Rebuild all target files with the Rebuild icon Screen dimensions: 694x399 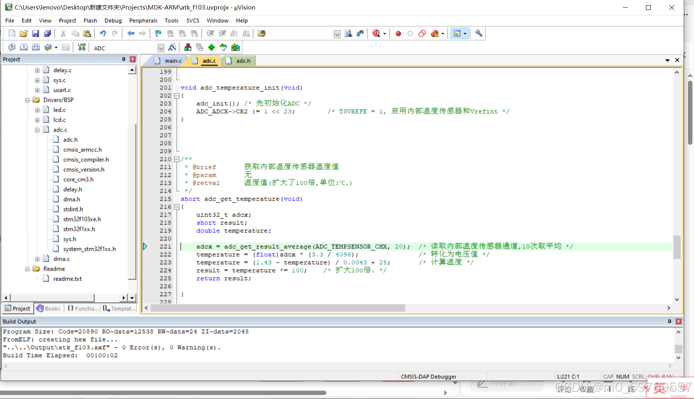click(36, 48)
